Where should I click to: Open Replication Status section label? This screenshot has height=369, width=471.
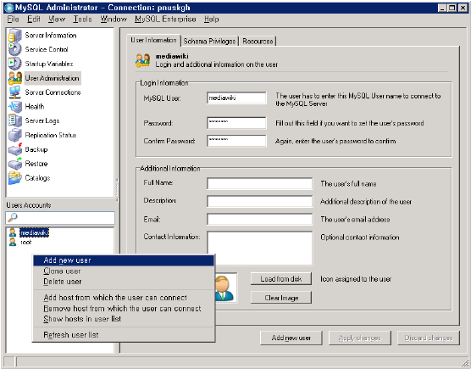pyautogui.click(x=51, y=135)
